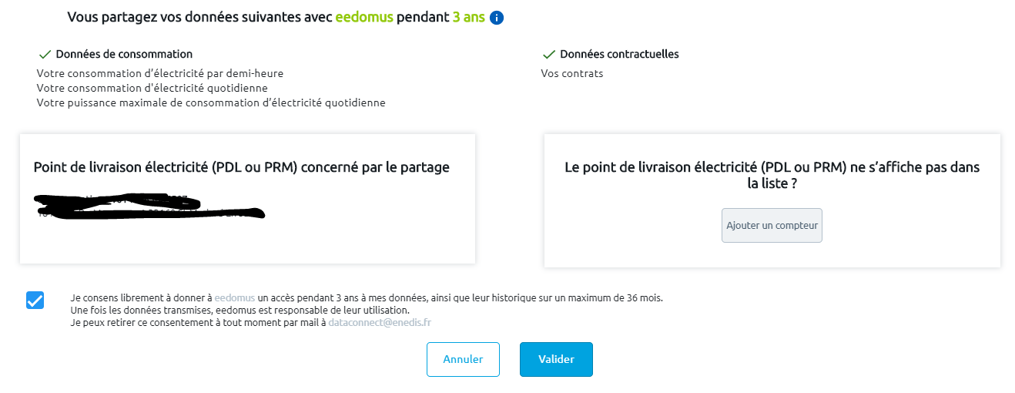Click Ajouter un compteur button
The width and height of the screenshot is (1015, 393).
pyautogui.click(x=772, y=226)
